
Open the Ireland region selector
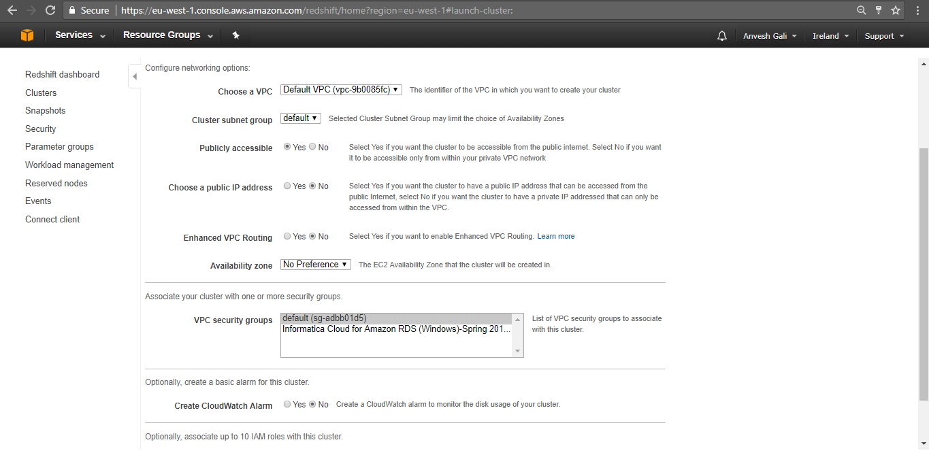point(831,36)
